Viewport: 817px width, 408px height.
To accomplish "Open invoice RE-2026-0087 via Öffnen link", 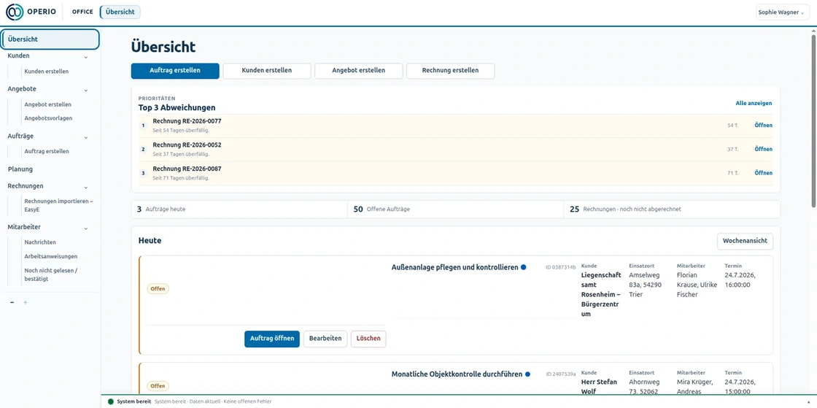I will click(x=763, y=173).
